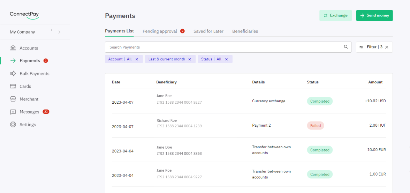The image size is (410, 193).
Task: Click the Bulk Payments arrow icon
Action: (13, 74)
